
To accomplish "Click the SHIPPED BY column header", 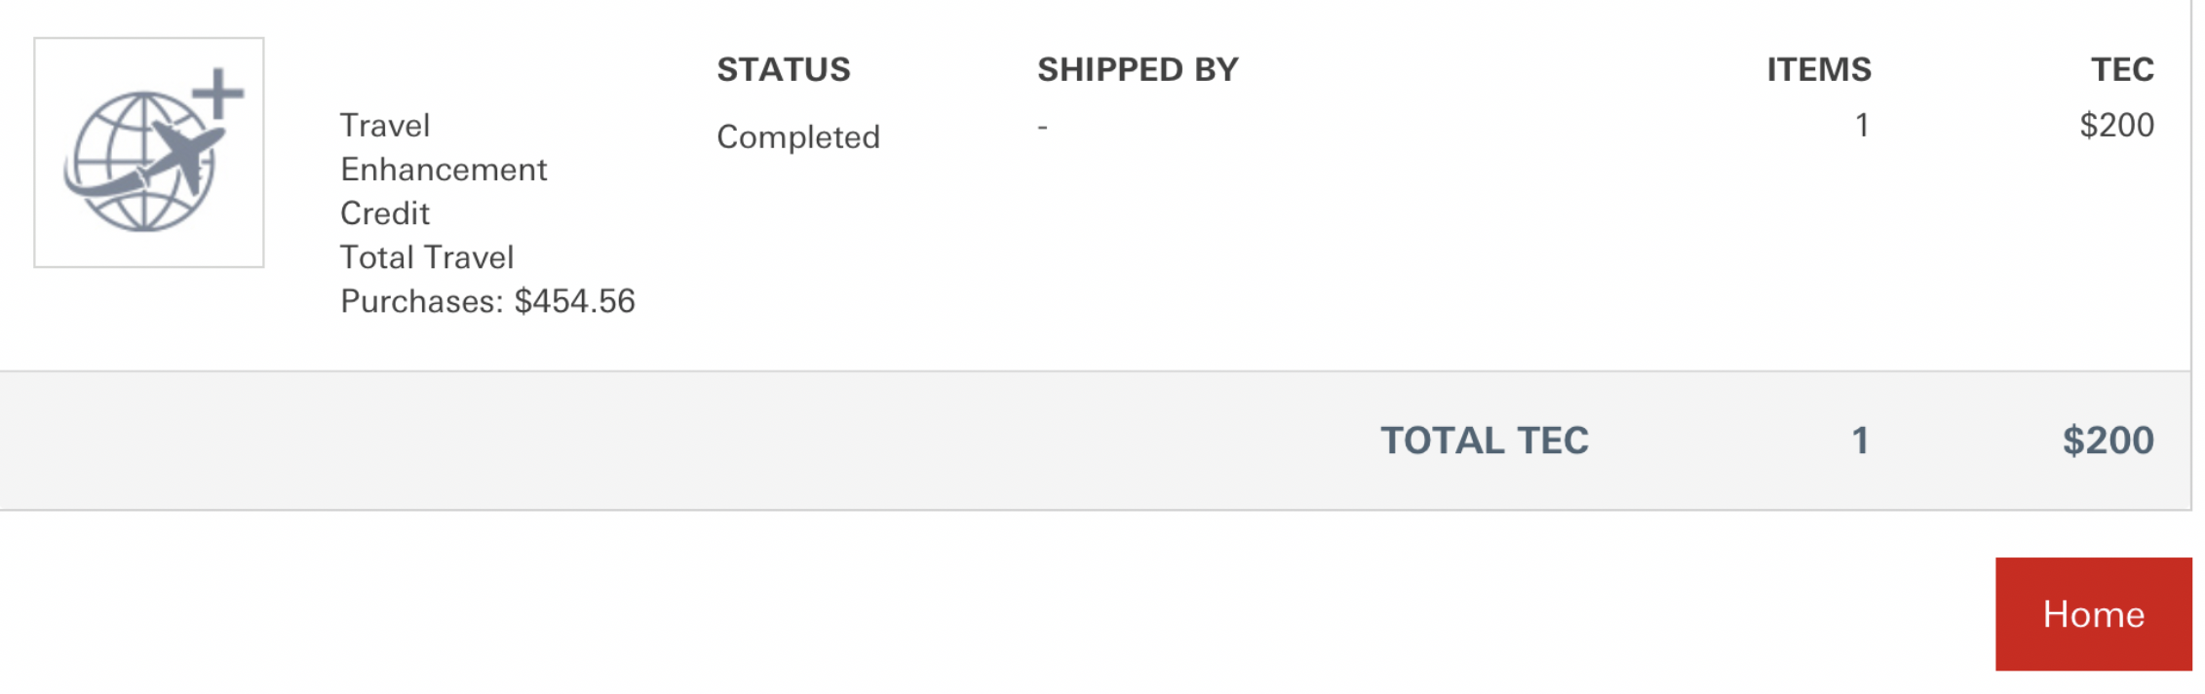I will point(1137,69).
